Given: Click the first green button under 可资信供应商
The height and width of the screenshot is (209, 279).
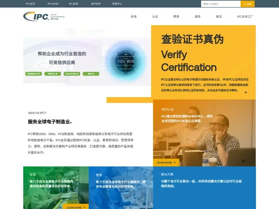Looking at the screenshot, I should tap(33, 74).
